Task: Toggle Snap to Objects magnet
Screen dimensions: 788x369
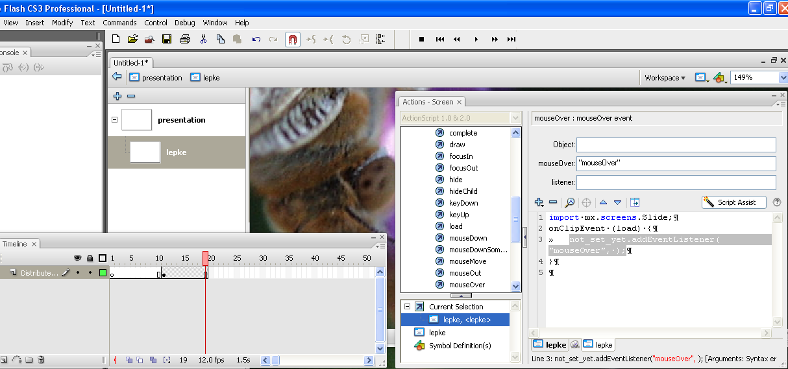Action: [x=293, y=39]
